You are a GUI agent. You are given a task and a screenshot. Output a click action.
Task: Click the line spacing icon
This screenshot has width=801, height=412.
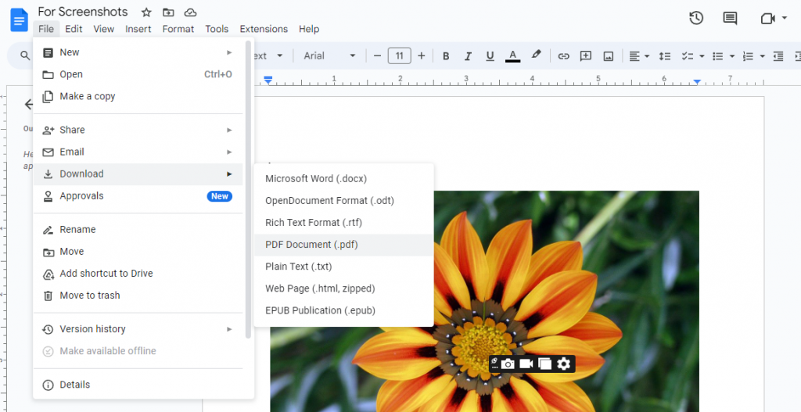click(665, 56)
